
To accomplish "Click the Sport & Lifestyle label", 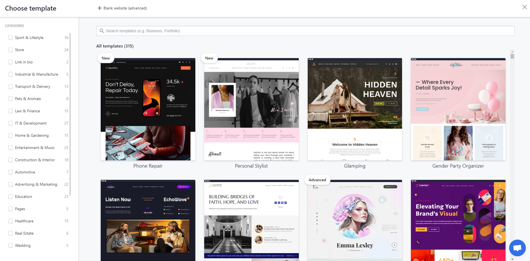I will tap(29, 38).
